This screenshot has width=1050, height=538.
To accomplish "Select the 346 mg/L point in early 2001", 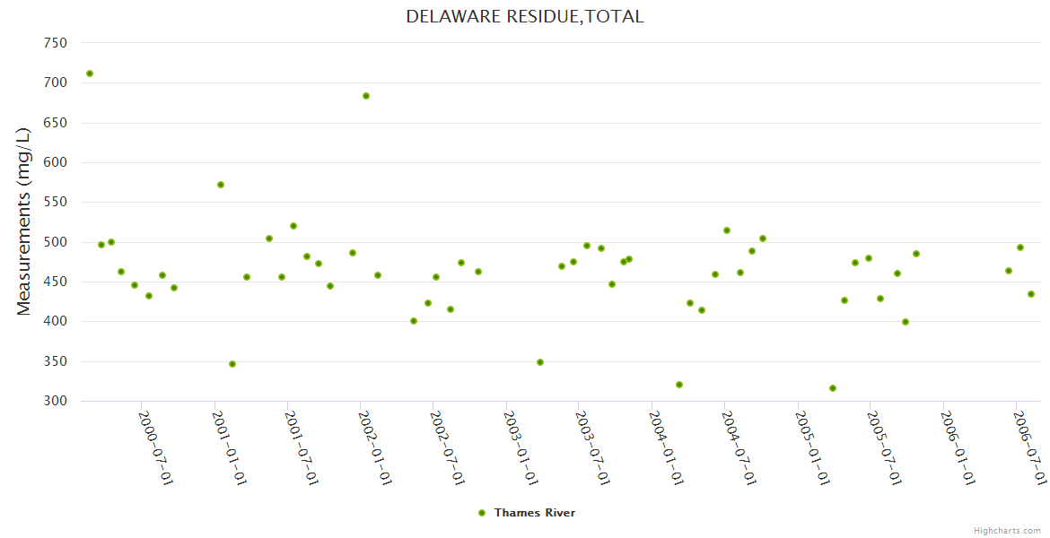I will pos(232,364).
